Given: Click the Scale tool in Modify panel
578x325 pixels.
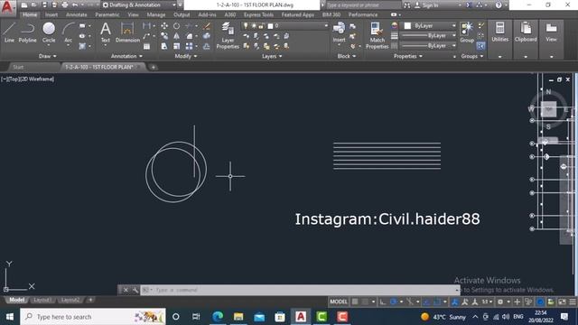Looking at the screenshot, I should [x=177, y=46].
